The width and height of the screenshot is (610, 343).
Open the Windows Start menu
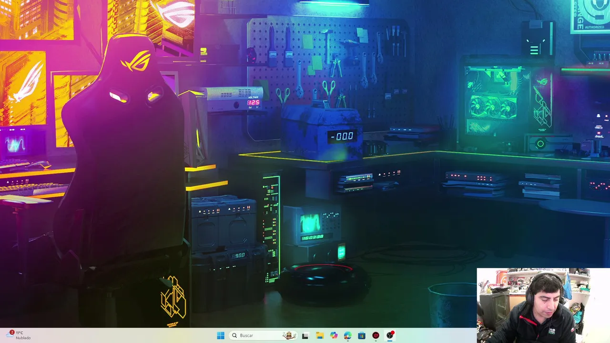pyautogui.click(x=220, y=335)
